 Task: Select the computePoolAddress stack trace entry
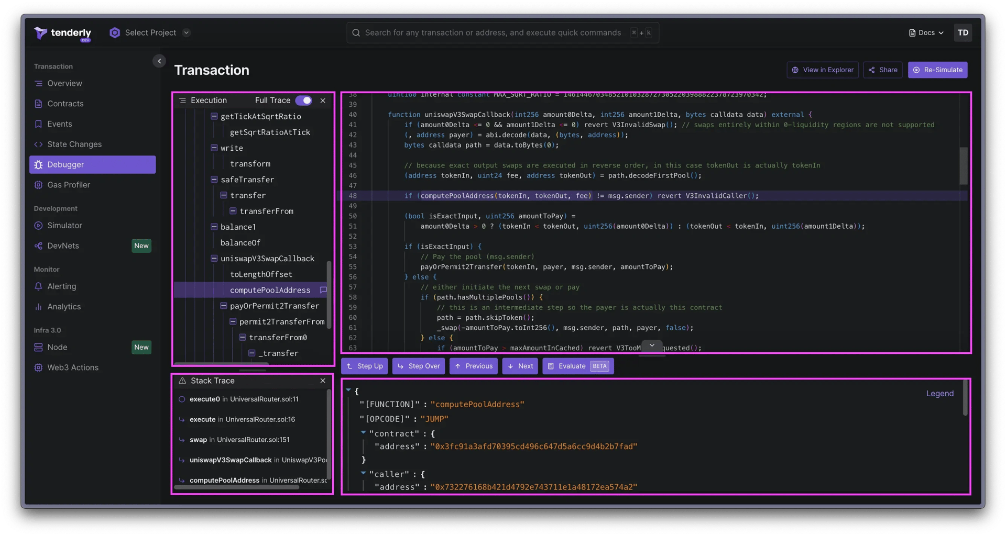(x=253, y=481)
